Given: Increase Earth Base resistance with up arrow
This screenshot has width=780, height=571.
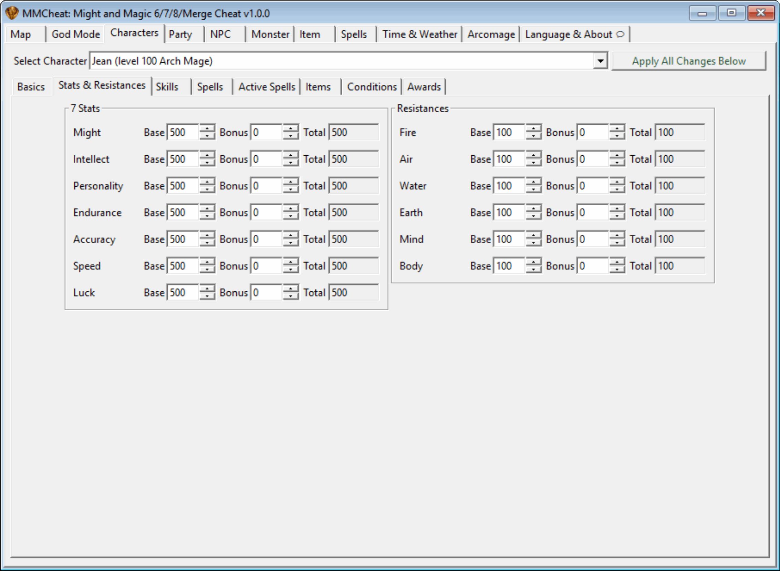Looking at the screenshot, I should point(533,208).
